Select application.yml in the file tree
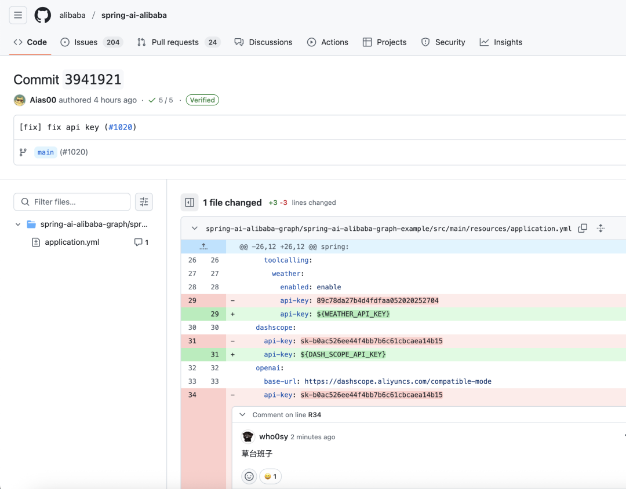 click(72, 242)
